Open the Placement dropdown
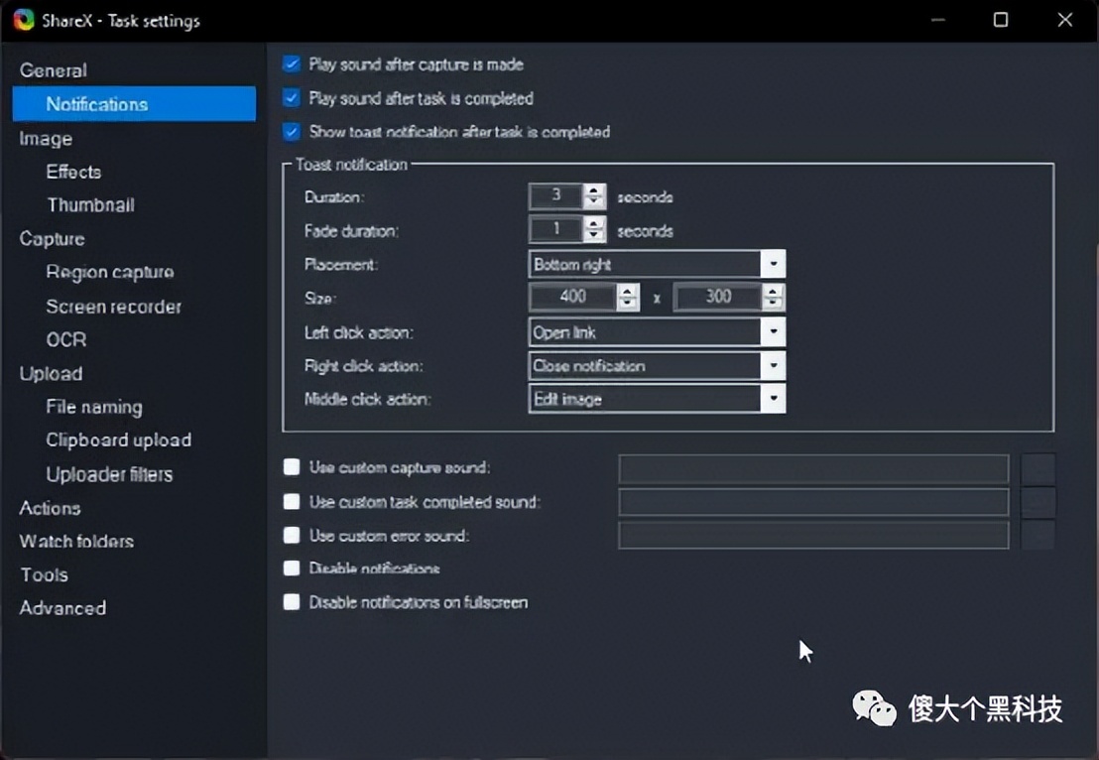Screen dimensions: 1099x760 click(x=773, y=265)
